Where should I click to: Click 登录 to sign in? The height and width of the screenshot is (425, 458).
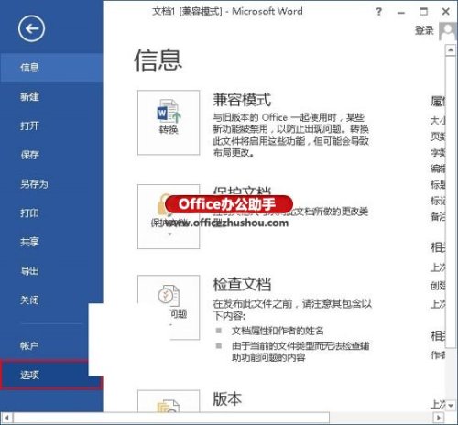click(424, 30)
